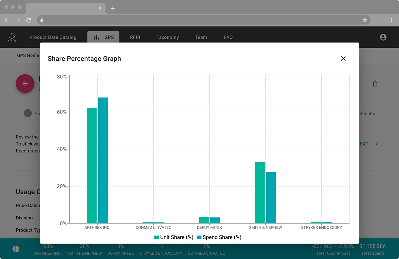Open the Team tab

pyautogui.click(x=201, y=37)
